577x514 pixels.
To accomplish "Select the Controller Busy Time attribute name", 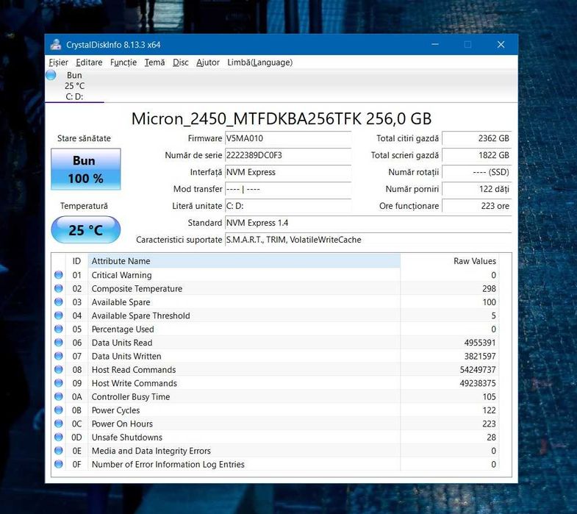I will [x=131, y=397].
